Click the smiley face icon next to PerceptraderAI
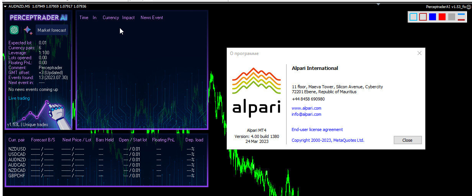Viewport: 472px width, 196px height. (469, 7)
